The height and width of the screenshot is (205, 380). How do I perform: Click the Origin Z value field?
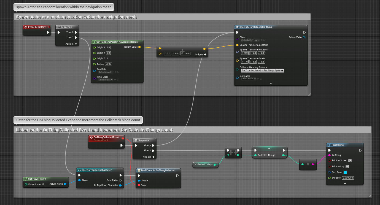[x=107, y=58]
